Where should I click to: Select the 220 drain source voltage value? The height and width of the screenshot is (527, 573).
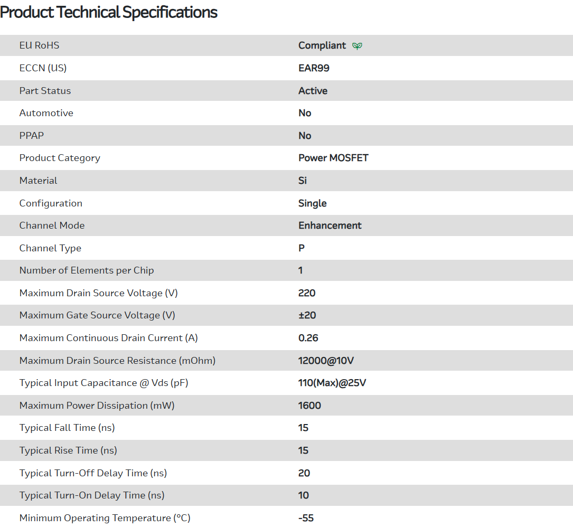pyautogui.click(x=307, y=293)
